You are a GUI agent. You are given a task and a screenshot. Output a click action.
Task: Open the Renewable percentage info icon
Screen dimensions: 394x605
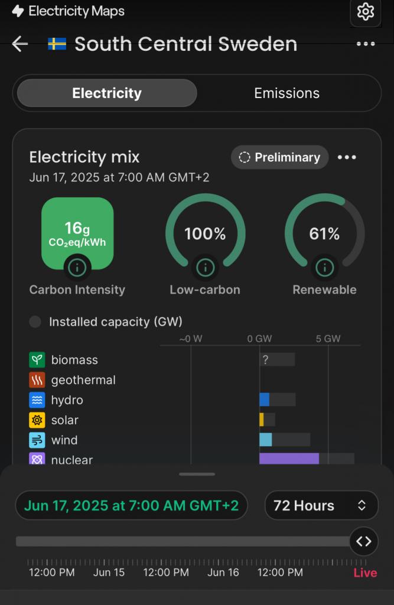coord(324,268)
